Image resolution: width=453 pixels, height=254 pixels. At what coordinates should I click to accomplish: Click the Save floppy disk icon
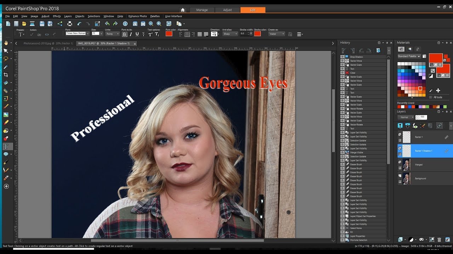pyautogui.click(x=42, y=24)
